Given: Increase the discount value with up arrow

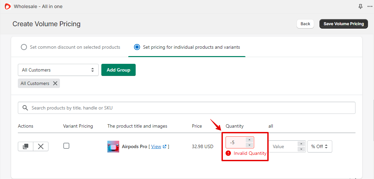Looking at the screenshot, I should [301, 144].
